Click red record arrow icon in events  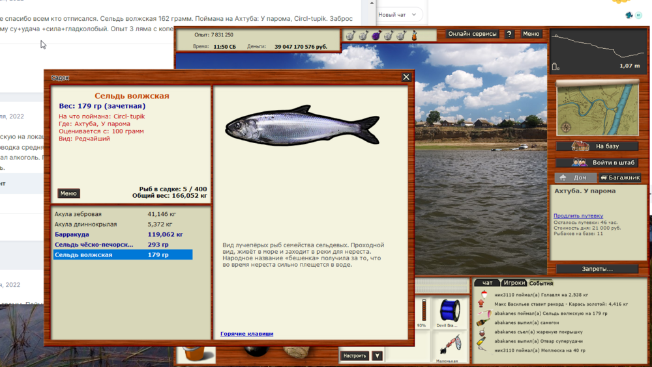481,304
